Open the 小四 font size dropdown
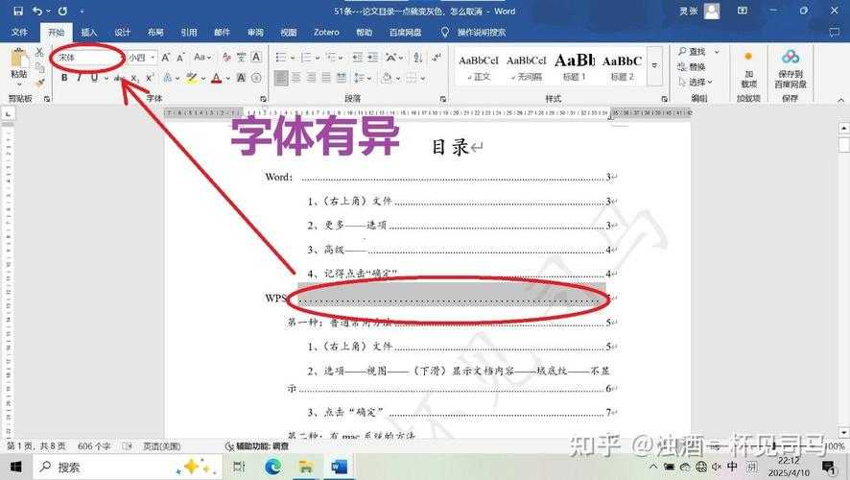850x480 pixels. coord(153,57)
